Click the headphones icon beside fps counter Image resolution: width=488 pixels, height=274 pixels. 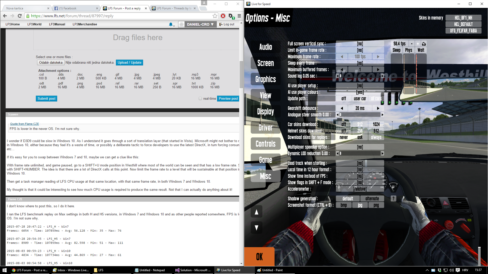tap(424, 44)
